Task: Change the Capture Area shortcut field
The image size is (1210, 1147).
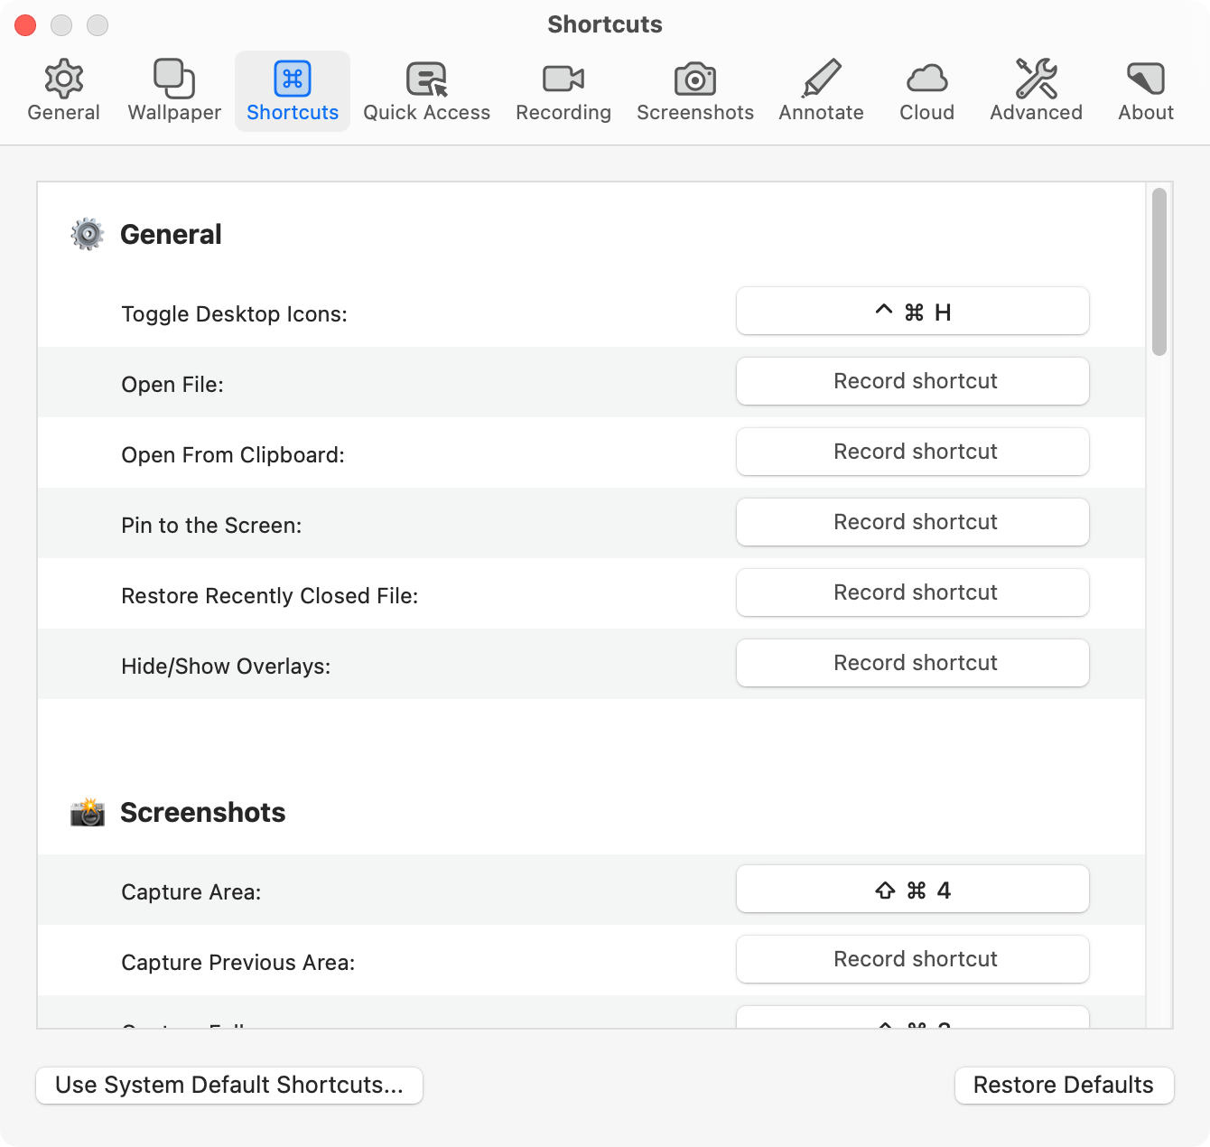Action: pyautogui.click(x=912, y=890)
